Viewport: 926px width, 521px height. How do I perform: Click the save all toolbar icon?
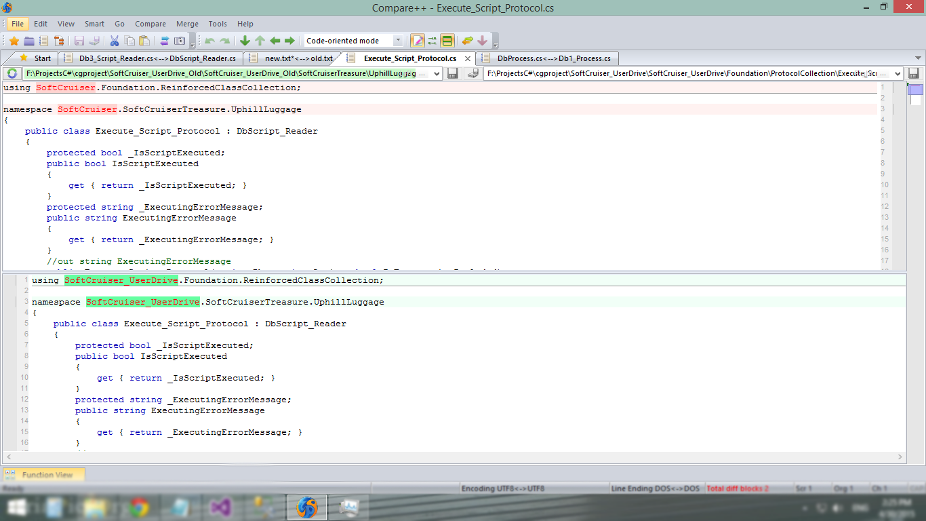coord(94,41)
